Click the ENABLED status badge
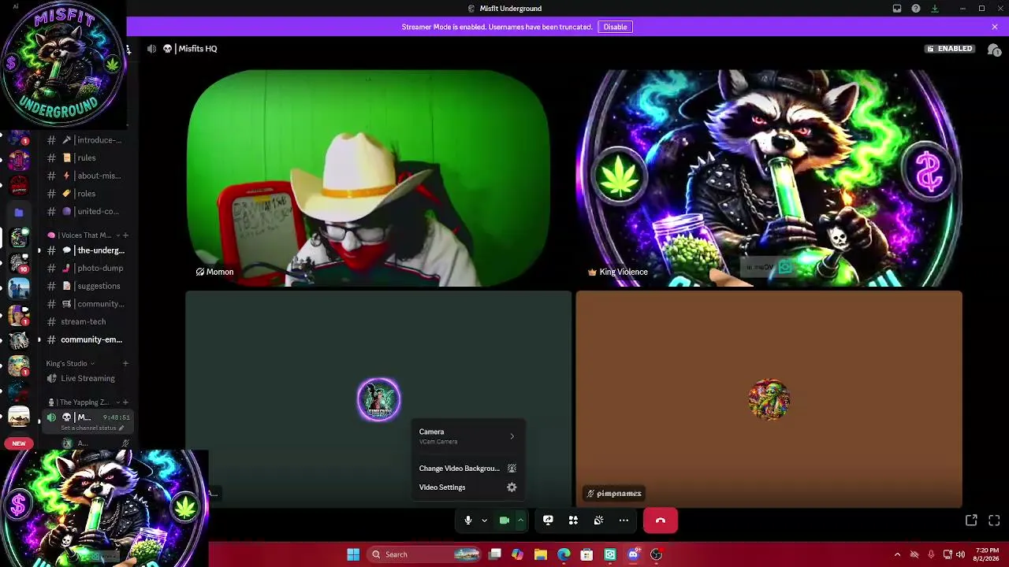 click(x=950, y=49)
